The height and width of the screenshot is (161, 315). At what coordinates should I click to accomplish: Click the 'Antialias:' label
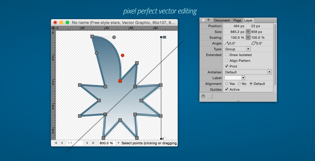215,72
